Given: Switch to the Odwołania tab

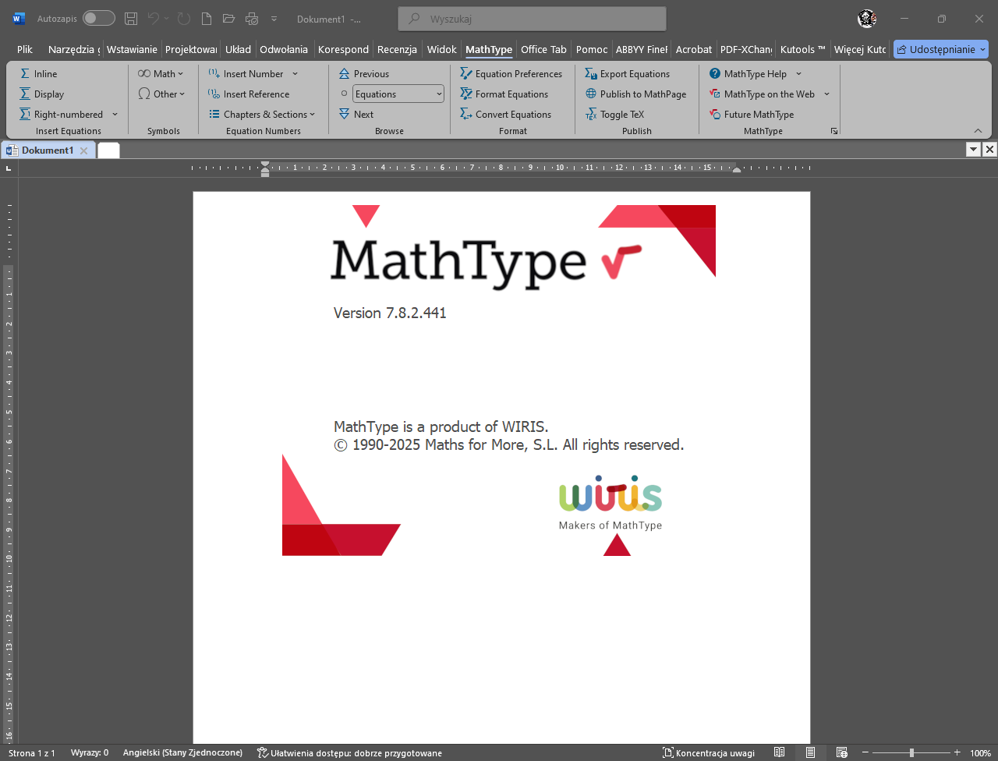Looking at the screenshot, I should point(284,49).
